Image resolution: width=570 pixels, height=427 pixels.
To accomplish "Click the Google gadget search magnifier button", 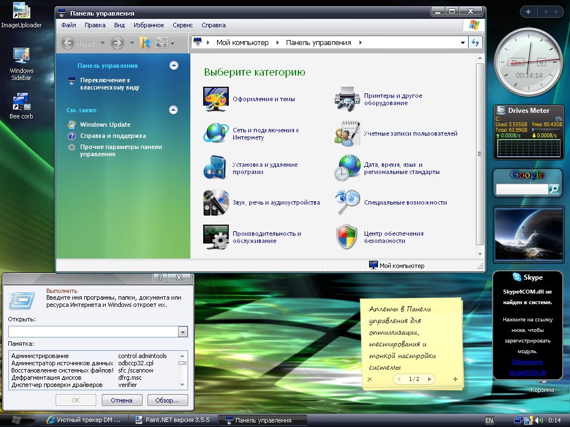I will [554, 189].
